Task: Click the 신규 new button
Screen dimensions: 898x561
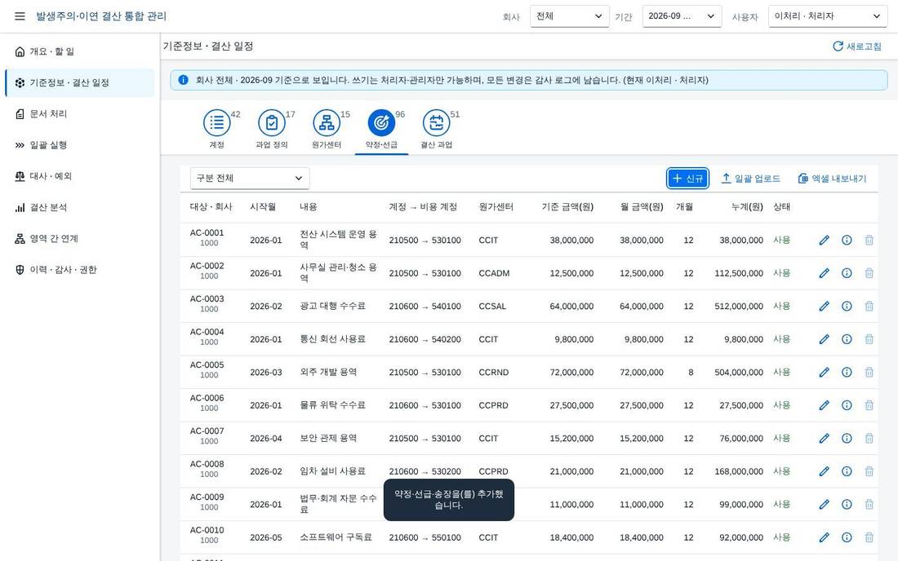Action: [688, 179]
